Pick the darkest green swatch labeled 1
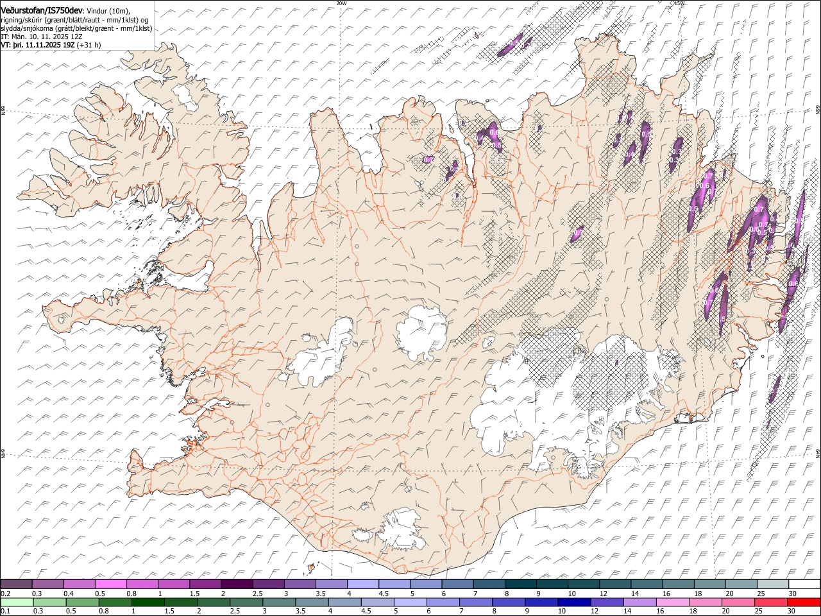Screen dimensions: 821x616 click(148, 603)
